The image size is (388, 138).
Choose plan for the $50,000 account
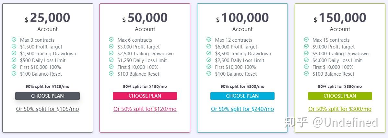(x=145, y=96)
